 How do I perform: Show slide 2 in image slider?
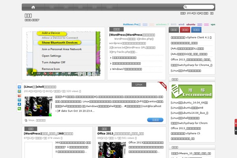85,74
